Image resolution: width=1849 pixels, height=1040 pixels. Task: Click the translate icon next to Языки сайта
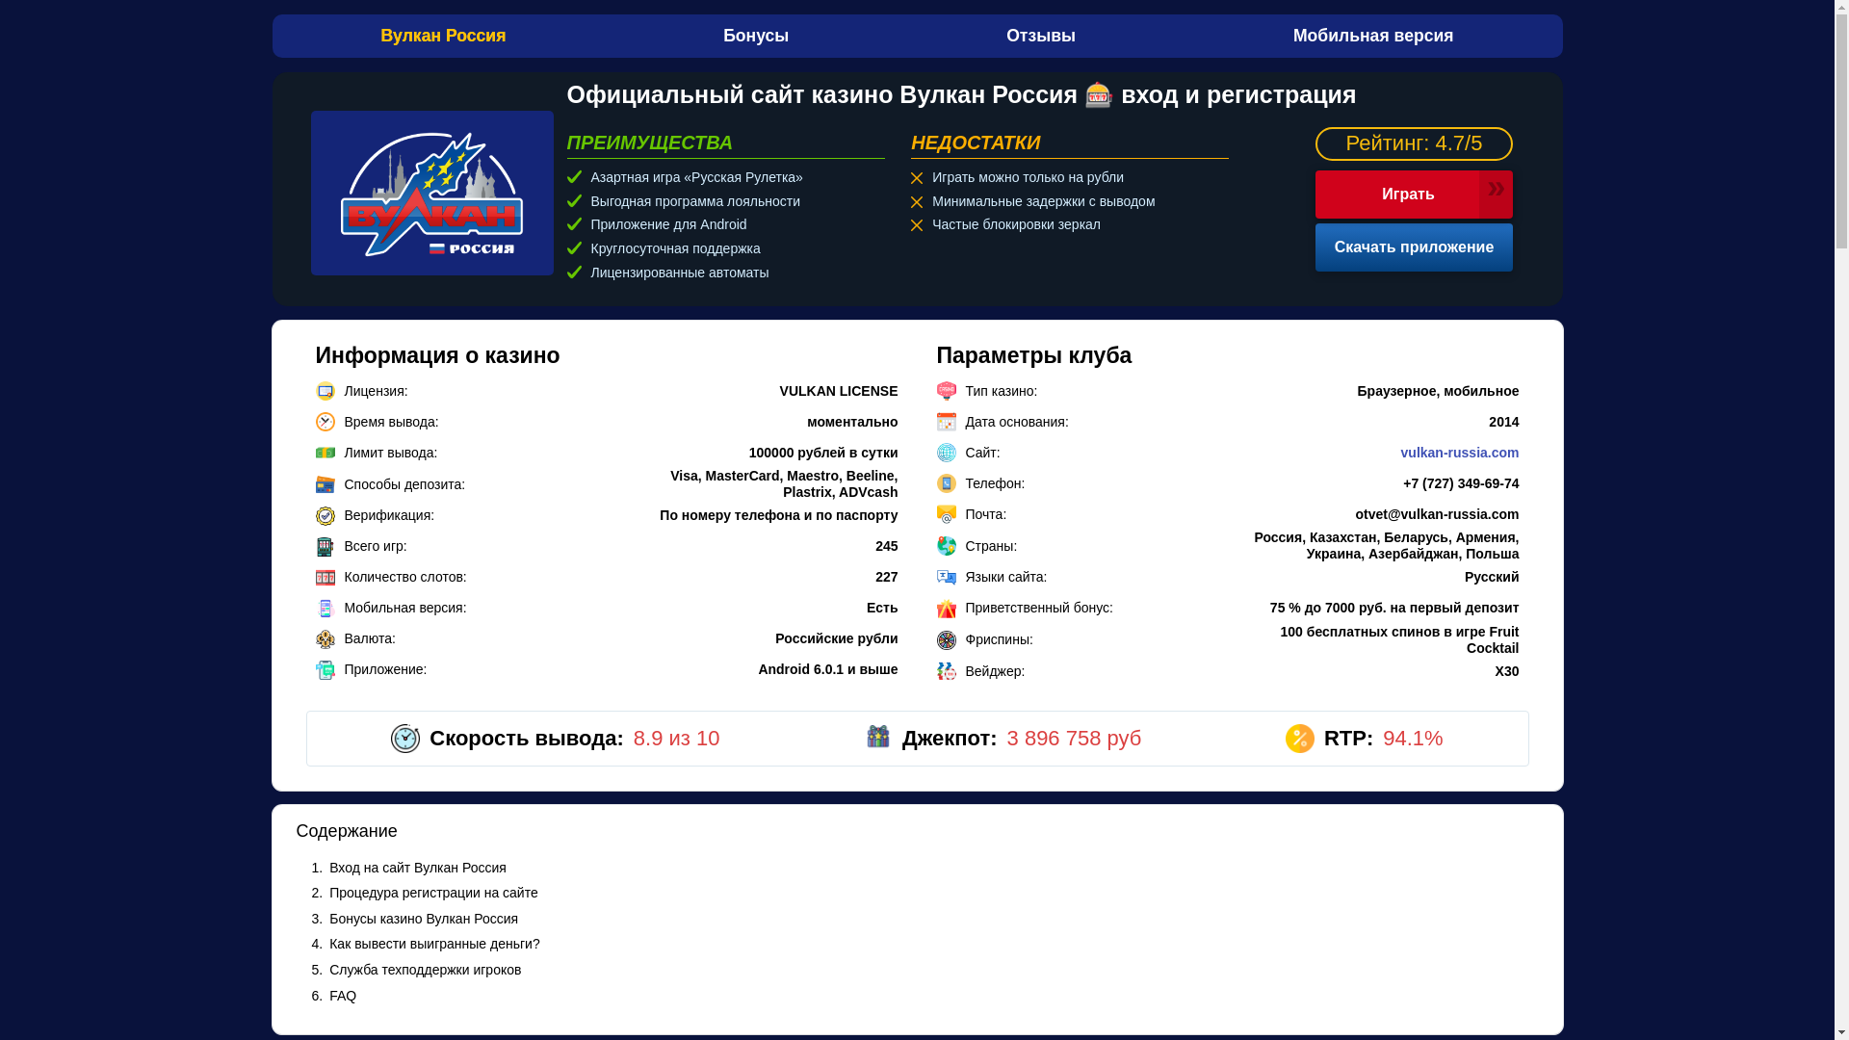click(x=947, y=577)
